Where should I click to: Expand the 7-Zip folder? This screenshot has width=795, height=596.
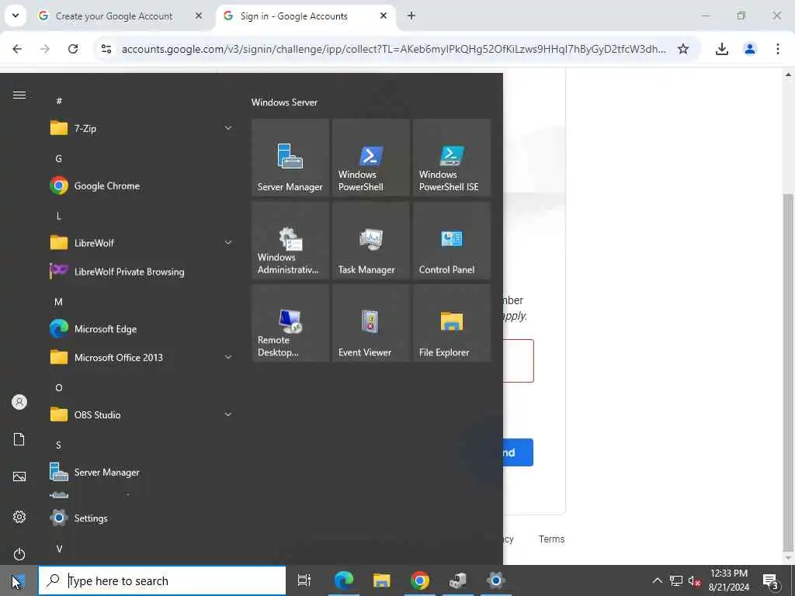point(141,128)
